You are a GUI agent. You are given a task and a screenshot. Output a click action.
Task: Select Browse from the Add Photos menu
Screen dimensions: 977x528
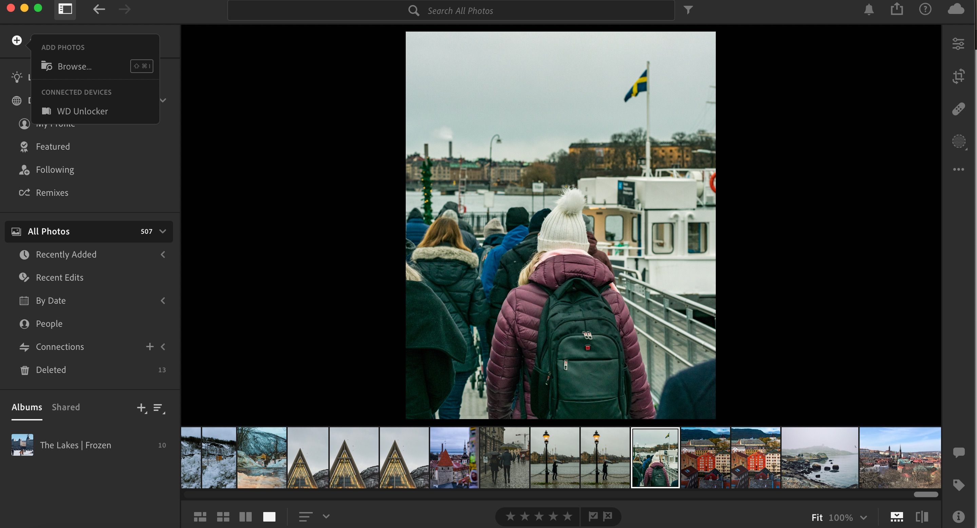[74, 66]
